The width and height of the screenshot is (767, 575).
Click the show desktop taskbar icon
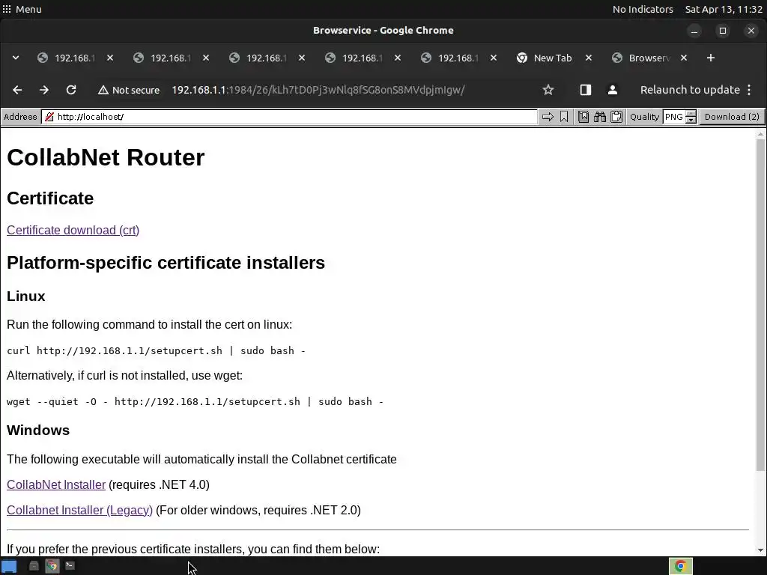(x=9, y=566)
